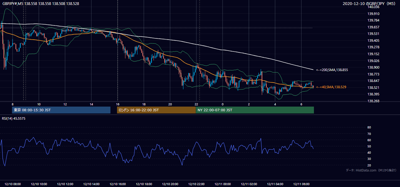Click the 139.152 price axis label
This screenshot has width=400, height=187.
374,54
